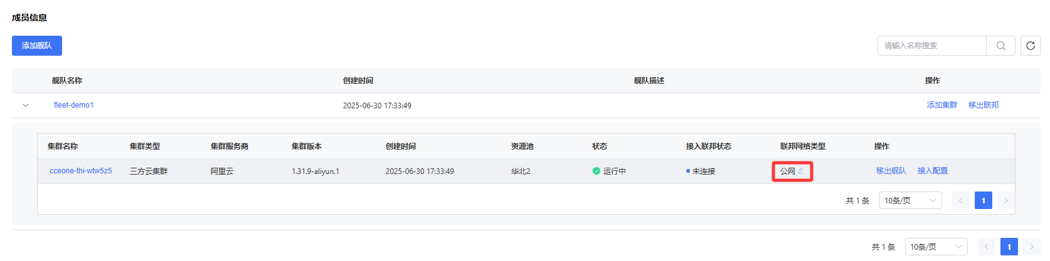
Task: Click 移出联邦 for fleet-demo1
Action: [x=984, y=105]
